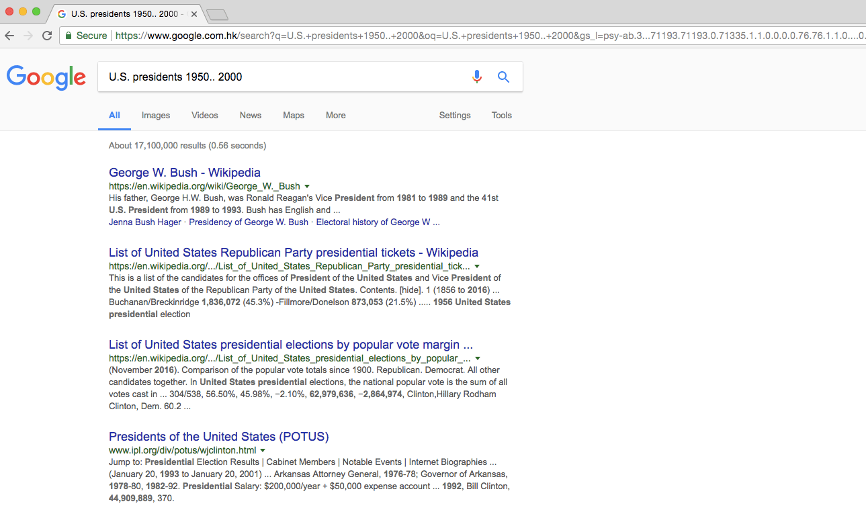Reload the page with refresh icon
866x518 pixels.
47,36
